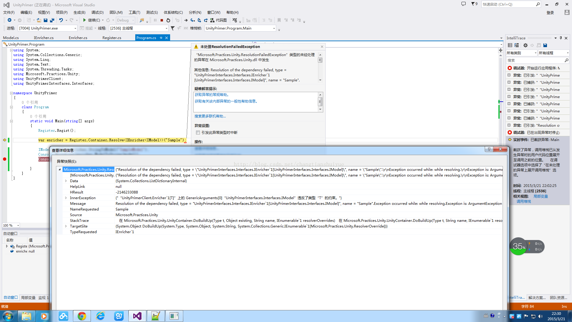Step into the next statement

tap(193, 20)
